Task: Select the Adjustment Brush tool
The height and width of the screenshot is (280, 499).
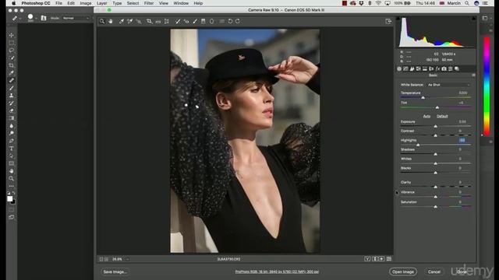Action: click(x=195, y=21)
